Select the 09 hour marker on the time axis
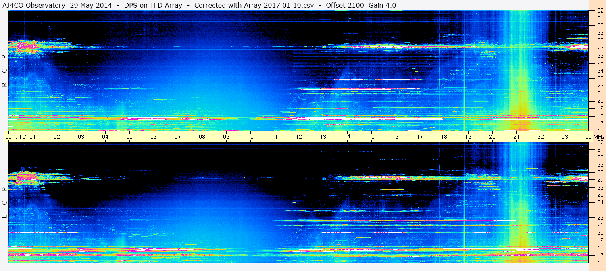606x271 pixels. tap(226, 137)
